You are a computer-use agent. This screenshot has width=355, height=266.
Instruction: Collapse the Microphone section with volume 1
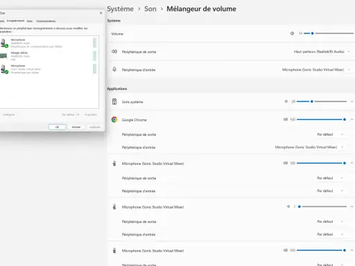[x=352, y=206]
